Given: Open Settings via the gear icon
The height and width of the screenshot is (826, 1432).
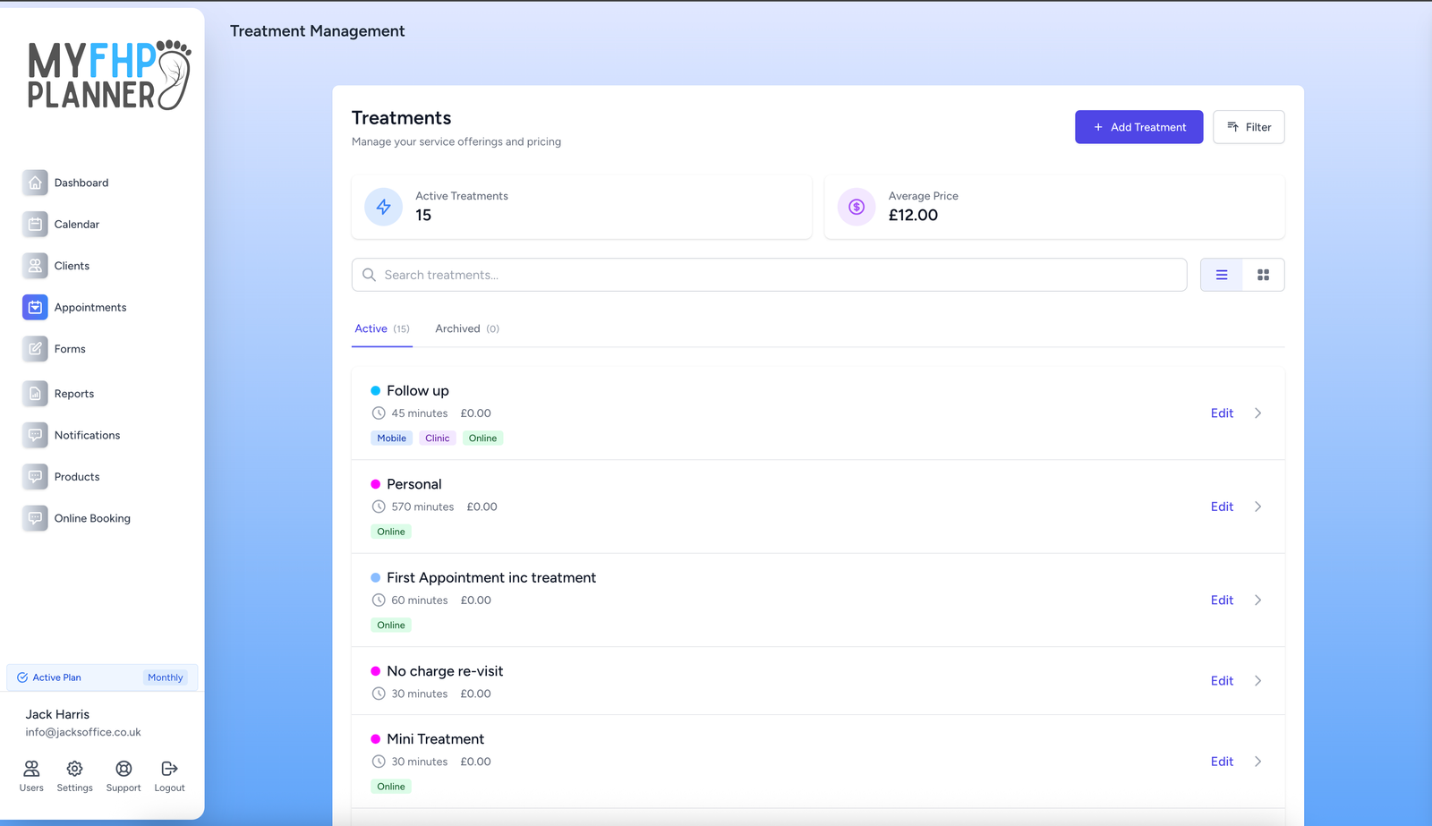Looking at the screenshot, I should coord(74,775).
